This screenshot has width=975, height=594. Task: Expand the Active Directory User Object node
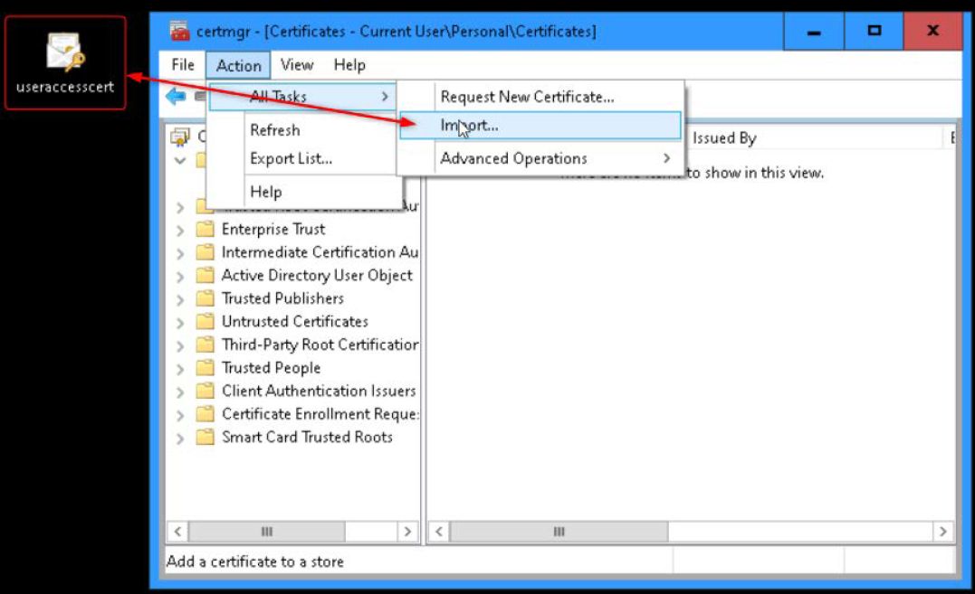point(180,277)
